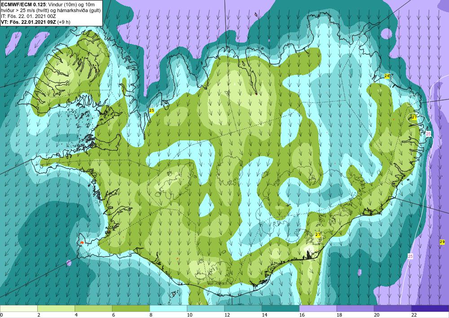Screen dimensions: 449x318
Task: Click the yellow 26 gust marker in the northeast
Action: pos(387,76)
